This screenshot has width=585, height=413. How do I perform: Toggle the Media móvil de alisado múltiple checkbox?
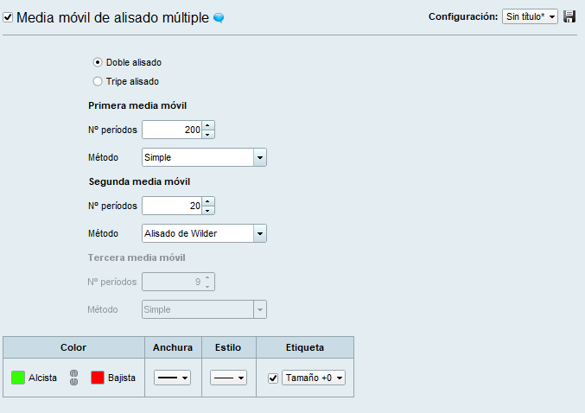[9, 17]
